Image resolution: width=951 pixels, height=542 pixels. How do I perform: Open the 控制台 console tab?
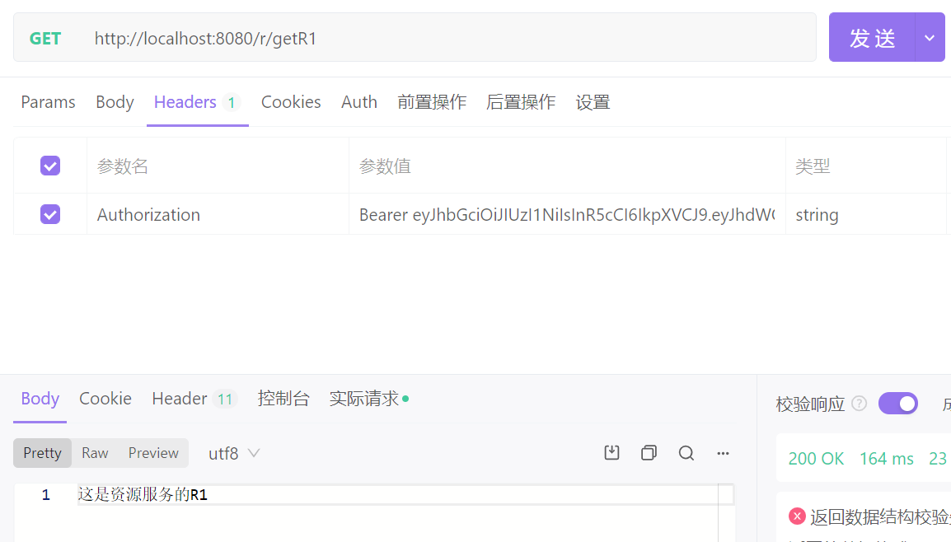point(284,398)
